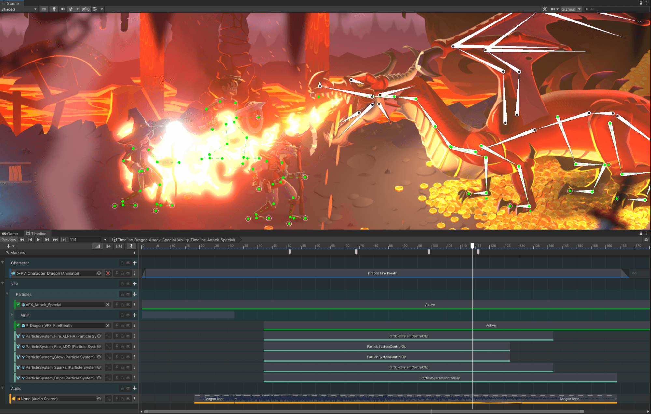Collapse the Particles track group
This screenshot has width=651, height=414.
(7, 294)
